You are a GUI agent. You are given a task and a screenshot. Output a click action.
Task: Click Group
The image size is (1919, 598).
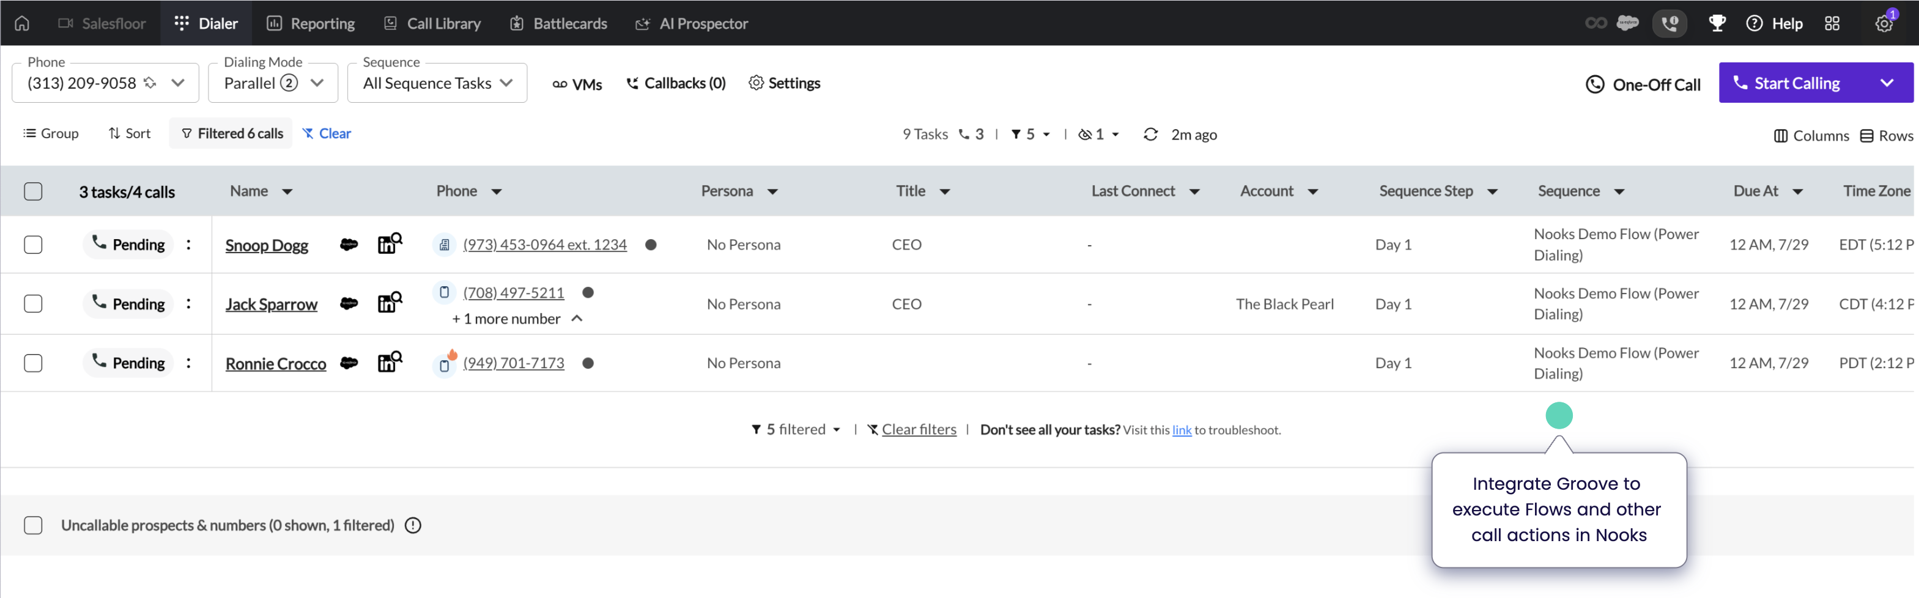(x=51, y=133)
